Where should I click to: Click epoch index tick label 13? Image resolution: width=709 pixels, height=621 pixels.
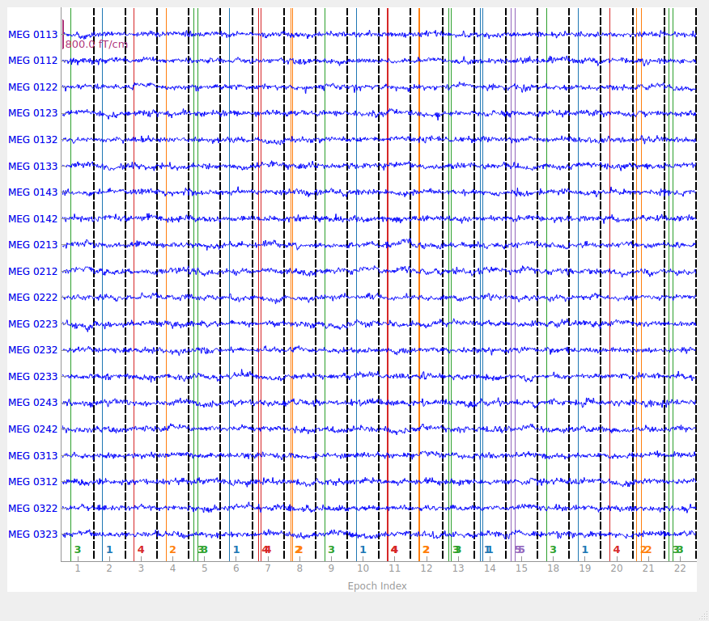coord(458,568)
